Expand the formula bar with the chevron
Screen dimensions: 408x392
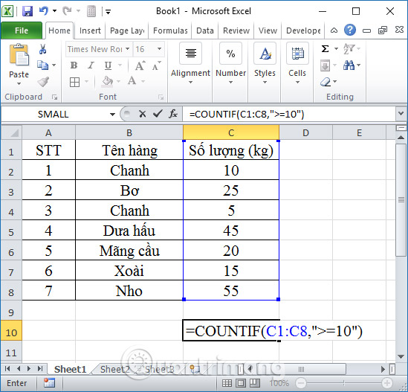[401, 114]
